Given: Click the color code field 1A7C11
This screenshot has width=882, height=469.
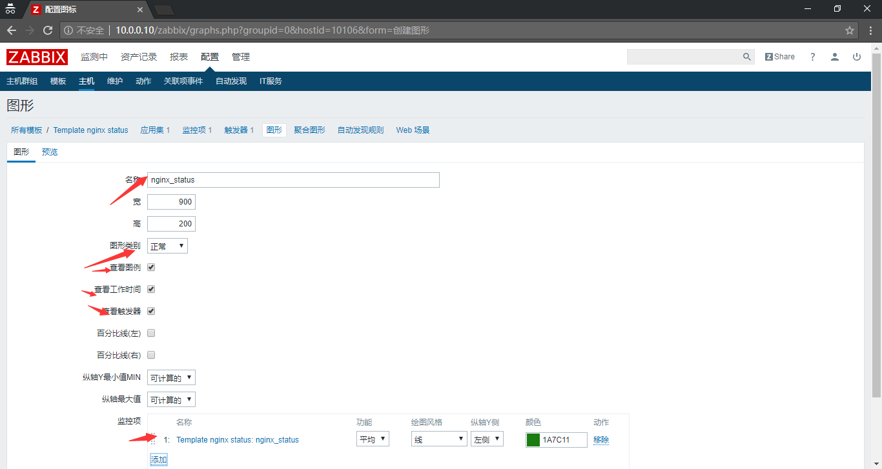Looking at the screenshot, I should [x=563, y=439].
